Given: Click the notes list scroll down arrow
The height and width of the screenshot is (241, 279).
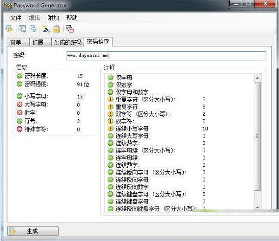Looking at the screenshot, I should 258,208.
